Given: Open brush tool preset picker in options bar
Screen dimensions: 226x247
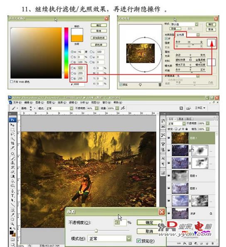Looking at the screenshot, I should (x=15, y=108).
